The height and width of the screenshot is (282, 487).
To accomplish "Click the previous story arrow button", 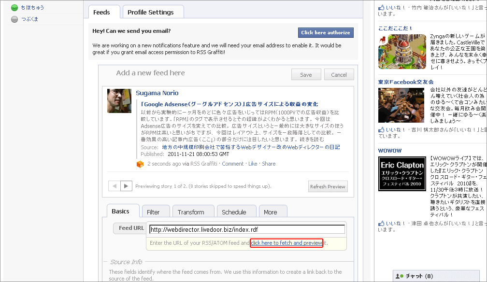I will 115,186.
